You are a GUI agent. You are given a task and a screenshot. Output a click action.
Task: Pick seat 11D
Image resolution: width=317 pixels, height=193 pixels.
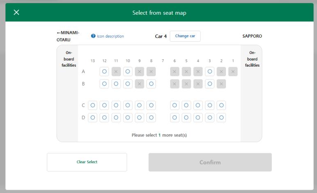click(x=116, y=118)
